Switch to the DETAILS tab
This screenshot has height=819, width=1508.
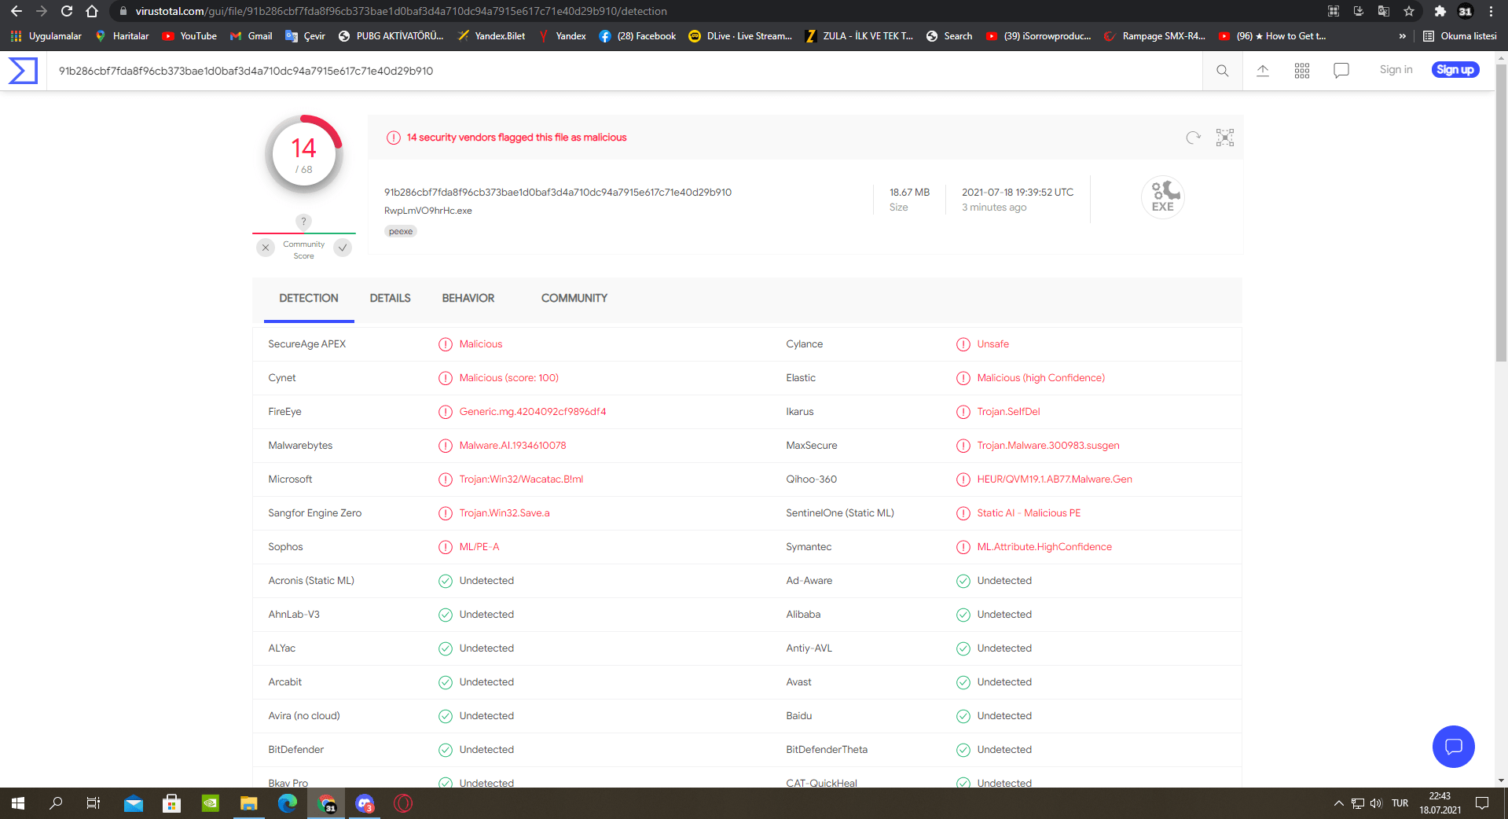391,299
